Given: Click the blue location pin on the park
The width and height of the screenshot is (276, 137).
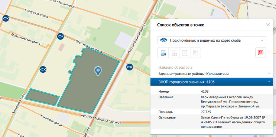Looking at the screenshot, I should point(98,71).
